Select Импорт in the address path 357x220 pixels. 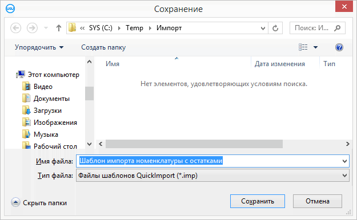click(169, 28)
